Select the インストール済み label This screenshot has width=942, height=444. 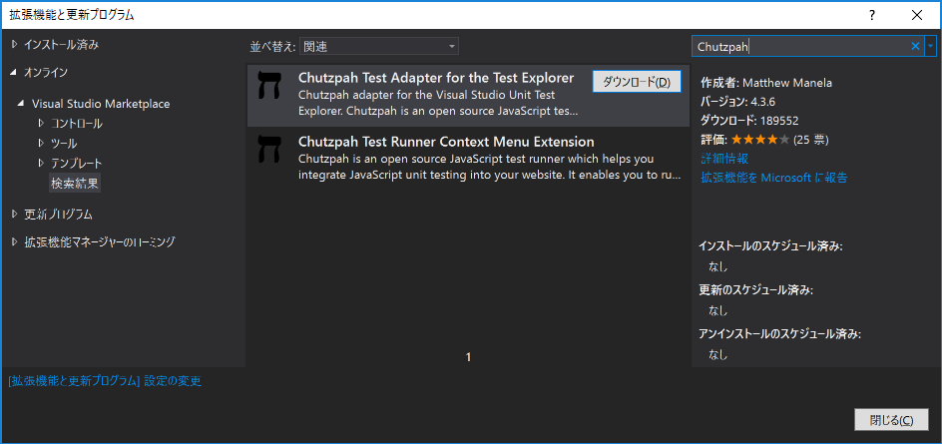click(x=61, y=44)
